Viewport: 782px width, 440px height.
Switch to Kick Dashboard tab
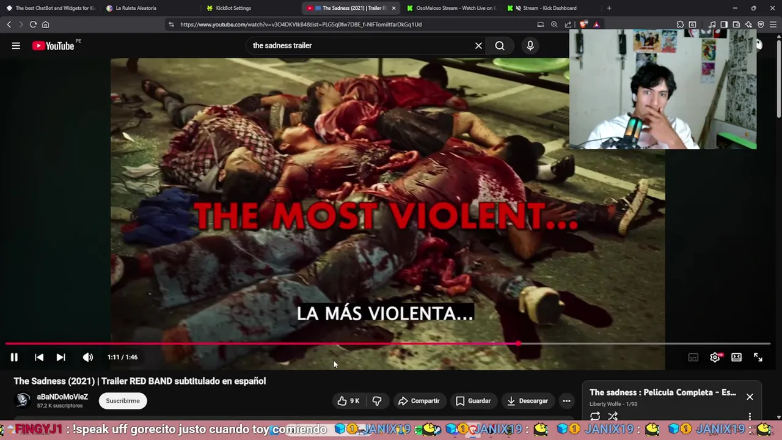(x=550, y=8)
